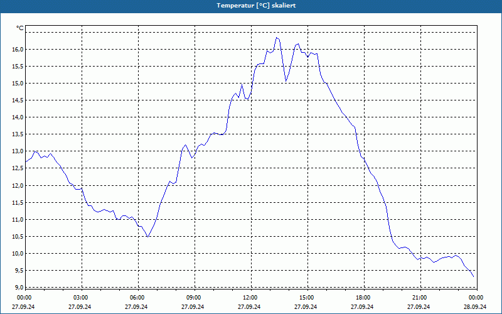Pick the '27.09.24' date under 21:00
The image size is (502, 314).
419,306
